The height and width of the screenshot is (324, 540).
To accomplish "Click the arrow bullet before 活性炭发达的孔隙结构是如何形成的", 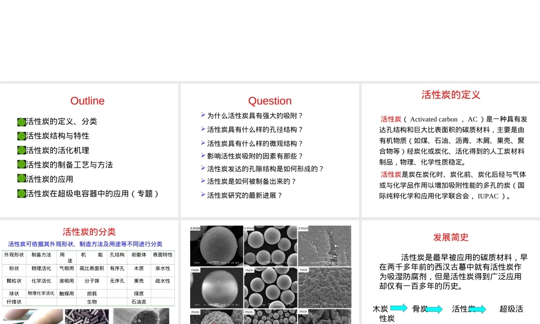I will (x=203, y=168).
